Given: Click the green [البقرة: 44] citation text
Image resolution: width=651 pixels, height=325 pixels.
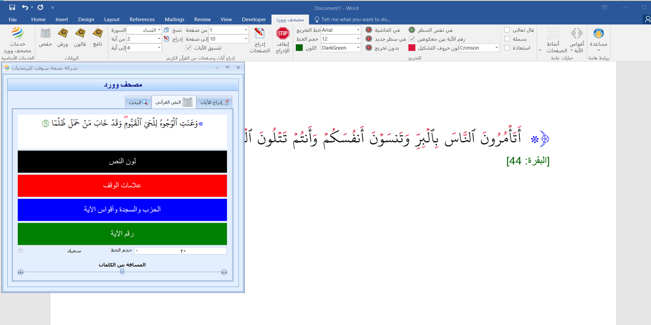Looking at the screenshot, I should click(x=528, y=161).
